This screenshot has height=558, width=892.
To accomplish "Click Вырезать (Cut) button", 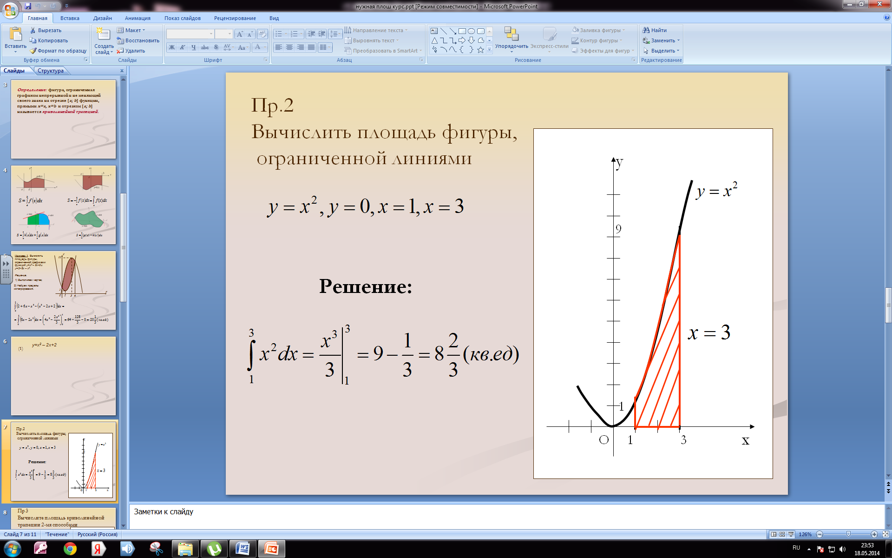I will click(46, 30).
